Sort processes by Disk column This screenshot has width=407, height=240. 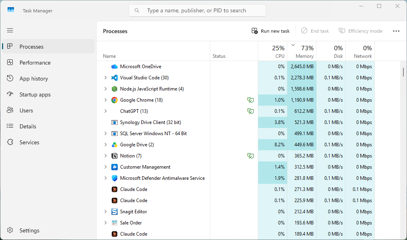(x=331, y=51)
